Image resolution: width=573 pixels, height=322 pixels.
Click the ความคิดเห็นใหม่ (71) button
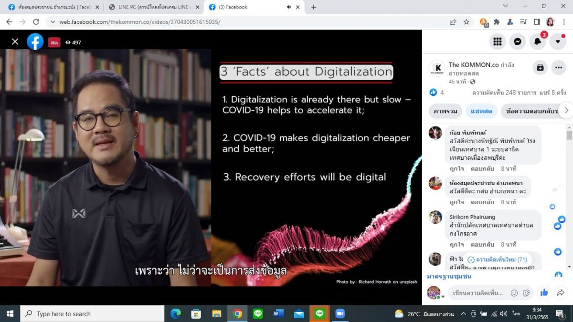coord(497,260)
